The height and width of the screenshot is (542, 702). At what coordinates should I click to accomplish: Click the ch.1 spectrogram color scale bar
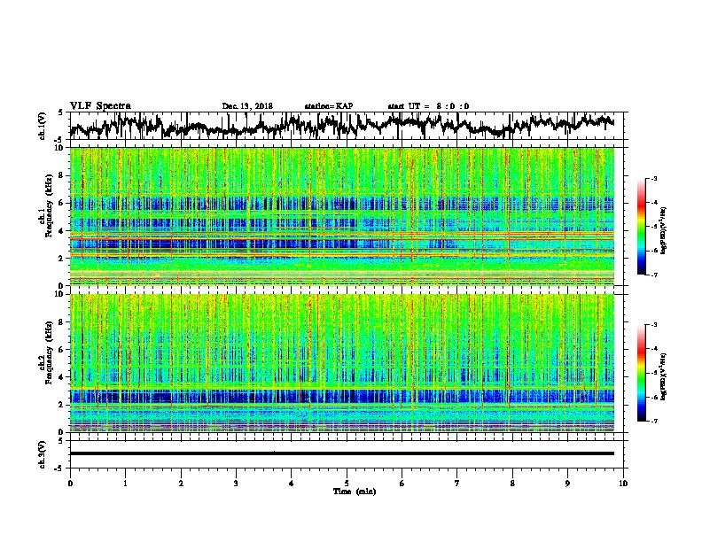[641, 227]
